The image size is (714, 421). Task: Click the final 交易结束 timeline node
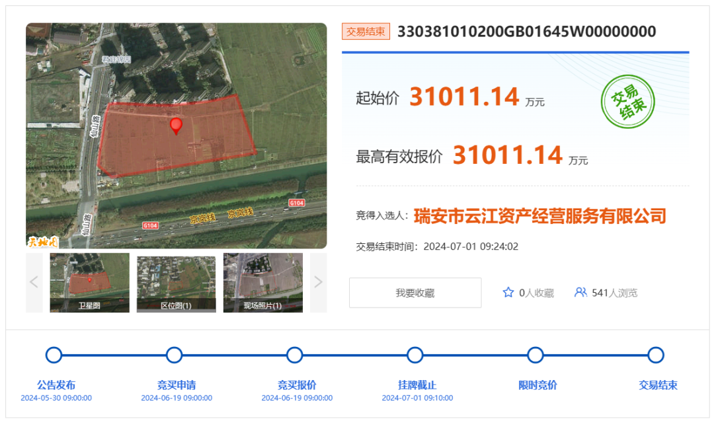click(656, 355)
